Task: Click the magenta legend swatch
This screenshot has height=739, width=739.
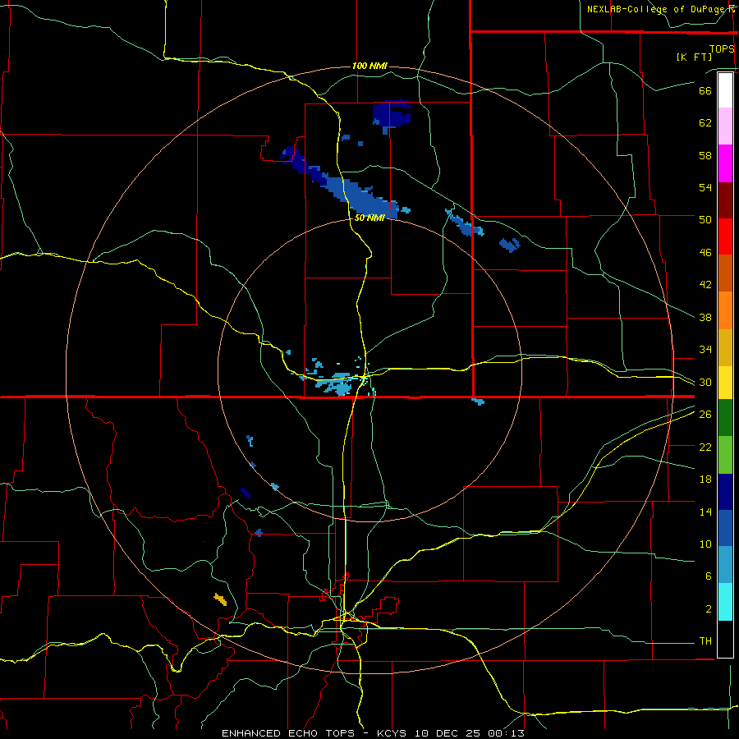Action: pyautogui.click(x=725, y=163)
